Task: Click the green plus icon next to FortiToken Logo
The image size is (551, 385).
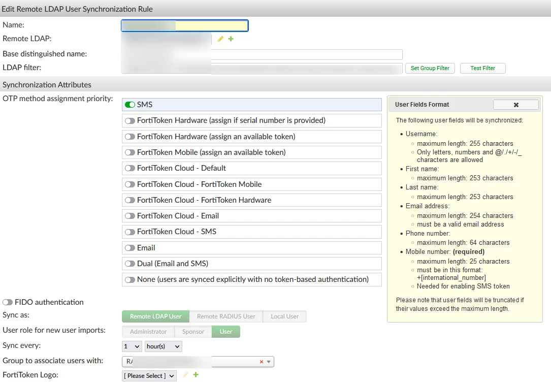Action: [x=196, y=375]
